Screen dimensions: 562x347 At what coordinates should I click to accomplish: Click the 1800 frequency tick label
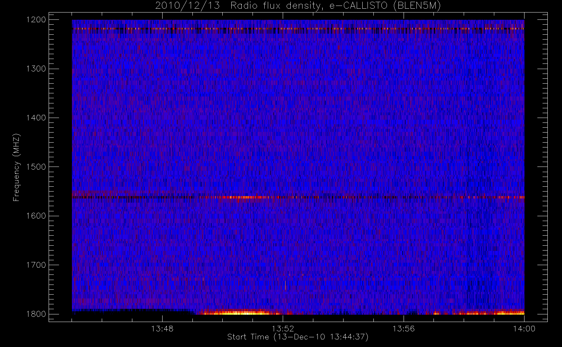point(36,314)
